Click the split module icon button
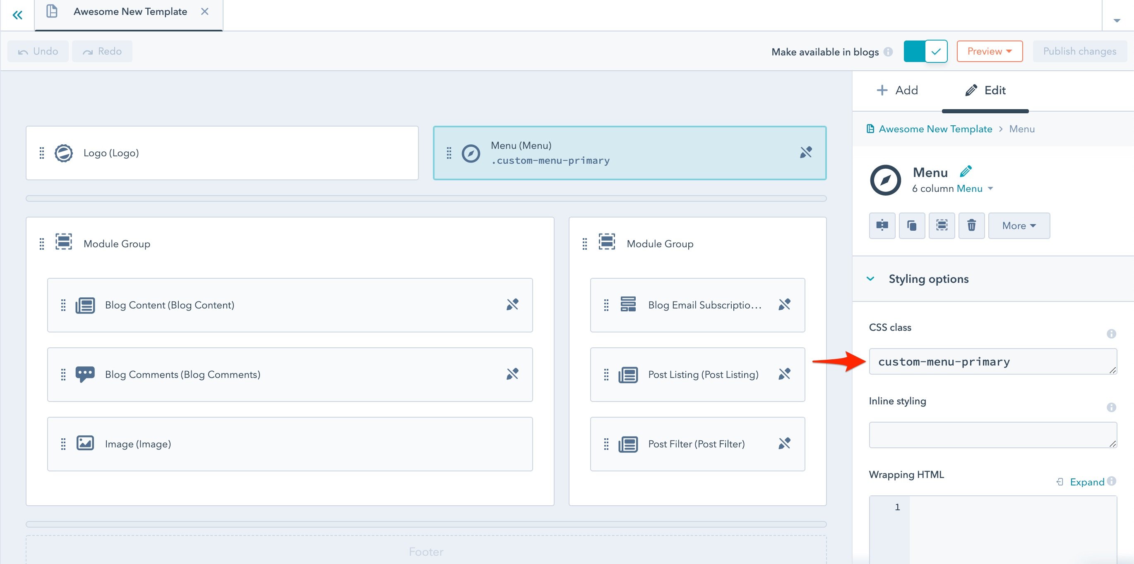Image resolution: width=1134 pixels, height=564 pixels. (882, 226)
